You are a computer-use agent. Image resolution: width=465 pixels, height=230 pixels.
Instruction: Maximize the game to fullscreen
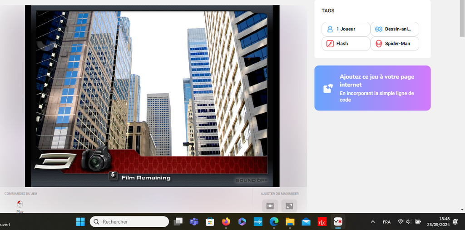tap(289, 206)
